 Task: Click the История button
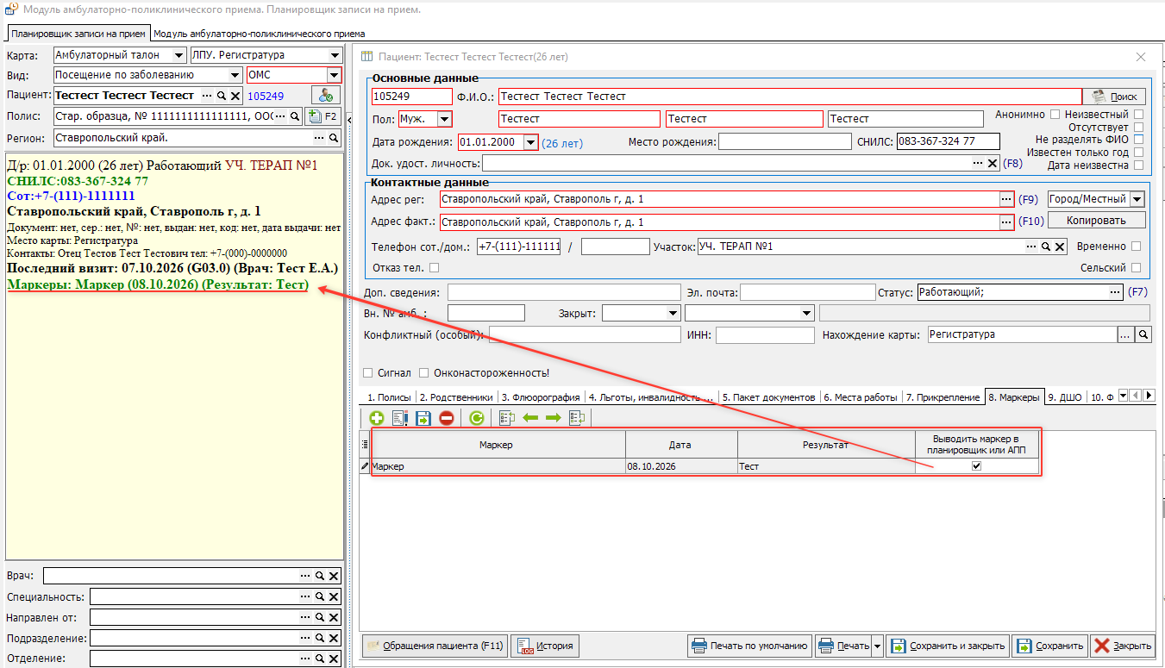pyautogui.click(x=545, y=646)
